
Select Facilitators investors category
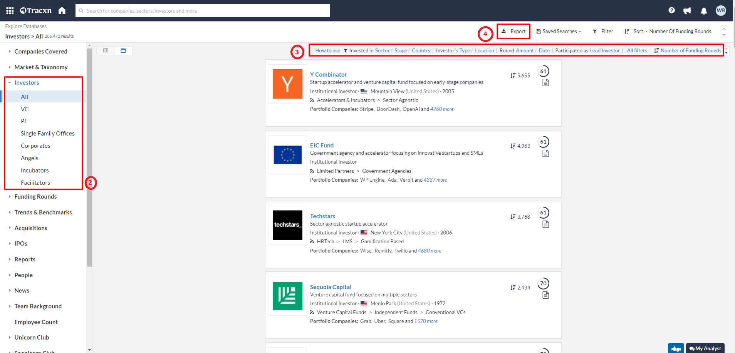tap(35, 182)
